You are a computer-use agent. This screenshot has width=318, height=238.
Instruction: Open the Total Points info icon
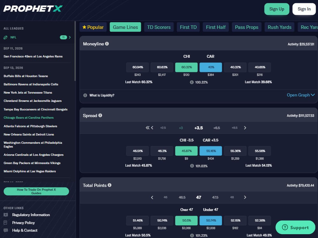pos(109,185)
